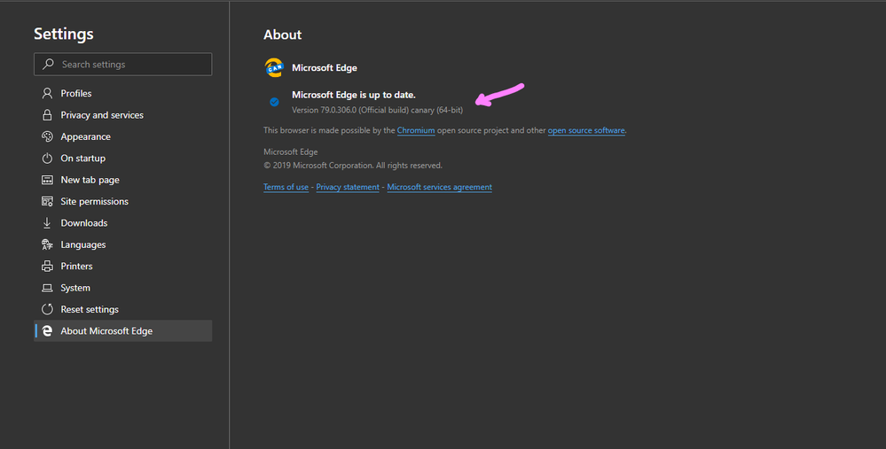Click the Profiles person icon
Image resolution: width=886 pixels, height=449 pixels.
[x=48, y=94]
